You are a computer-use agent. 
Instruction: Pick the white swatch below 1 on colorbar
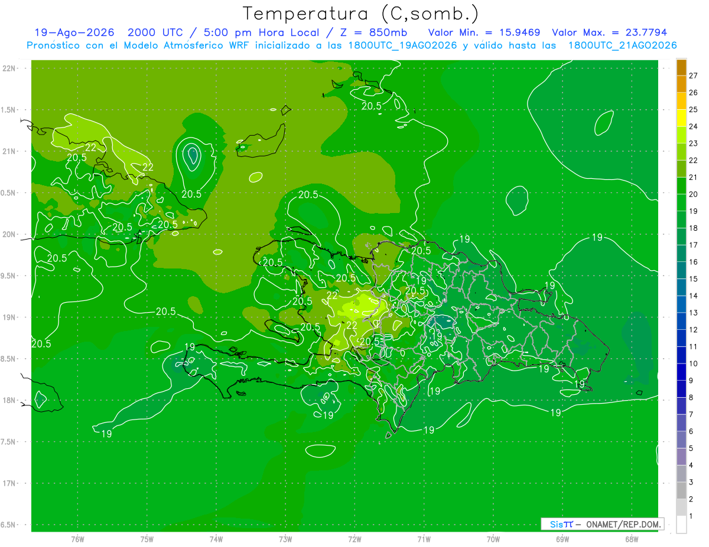tap(681, 525)
